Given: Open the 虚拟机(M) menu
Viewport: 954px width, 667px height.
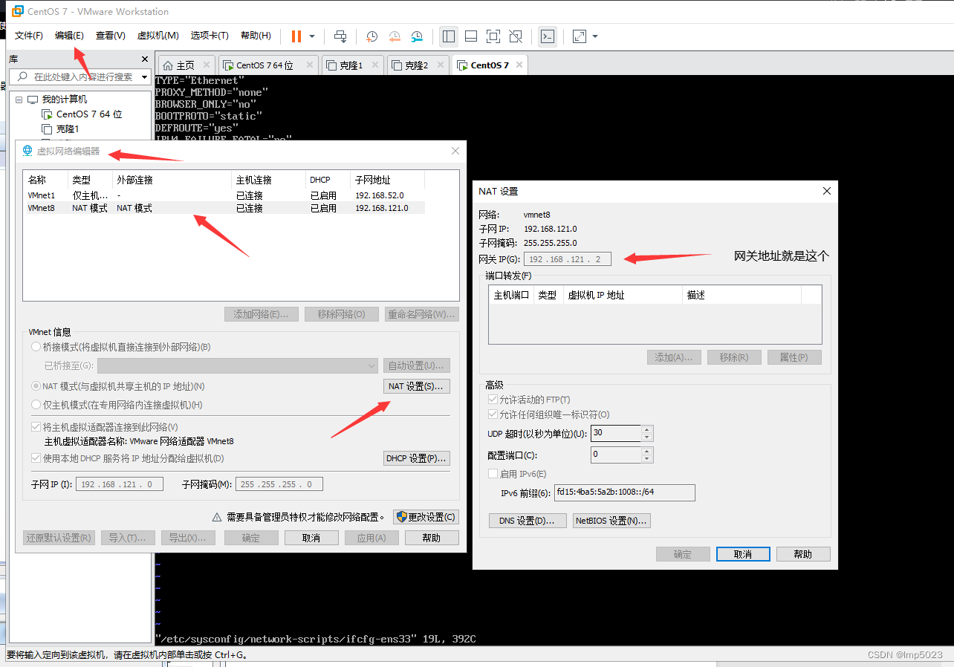Looking at the screenshot, I should pyautogui.click(x=158, y=36).
